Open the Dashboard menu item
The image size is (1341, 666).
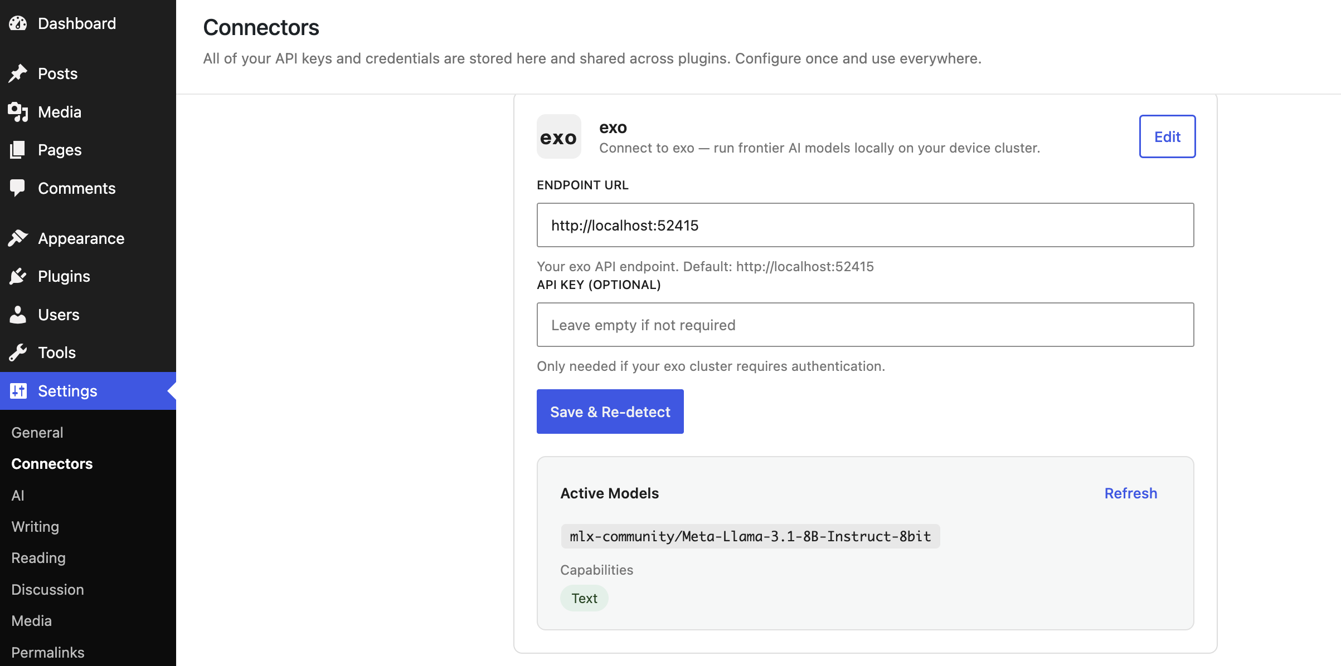pos(77,23)
